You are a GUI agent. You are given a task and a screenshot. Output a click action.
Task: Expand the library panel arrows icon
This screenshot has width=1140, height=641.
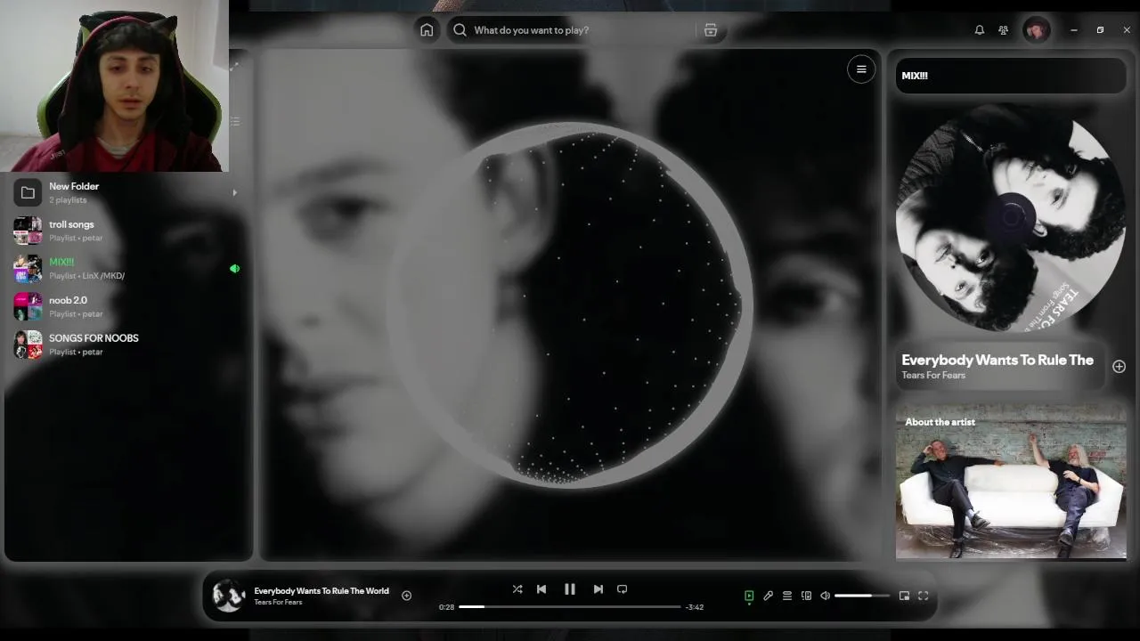click(x=234, y=68)
